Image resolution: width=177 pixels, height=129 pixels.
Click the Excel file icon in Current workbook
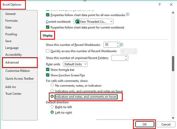pyautogui.click(x=77, y=21)
